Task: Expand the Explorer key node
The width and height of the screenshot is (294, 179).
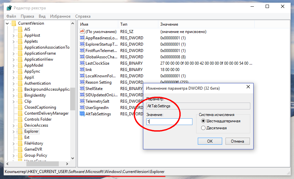Action: point(14,131)
